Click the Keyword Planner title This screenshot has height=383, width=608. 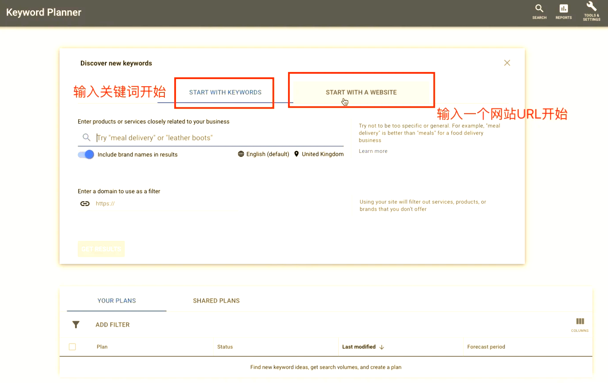click(44, 12)
